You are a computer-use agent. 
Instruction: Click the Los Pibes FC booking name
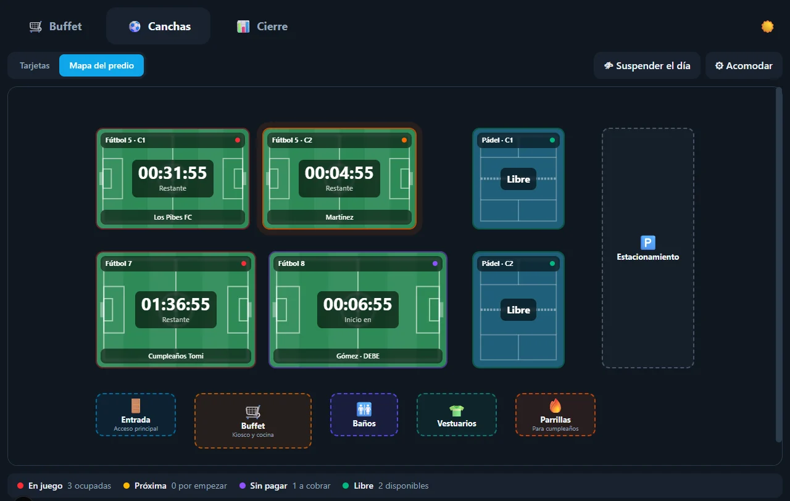173,217
